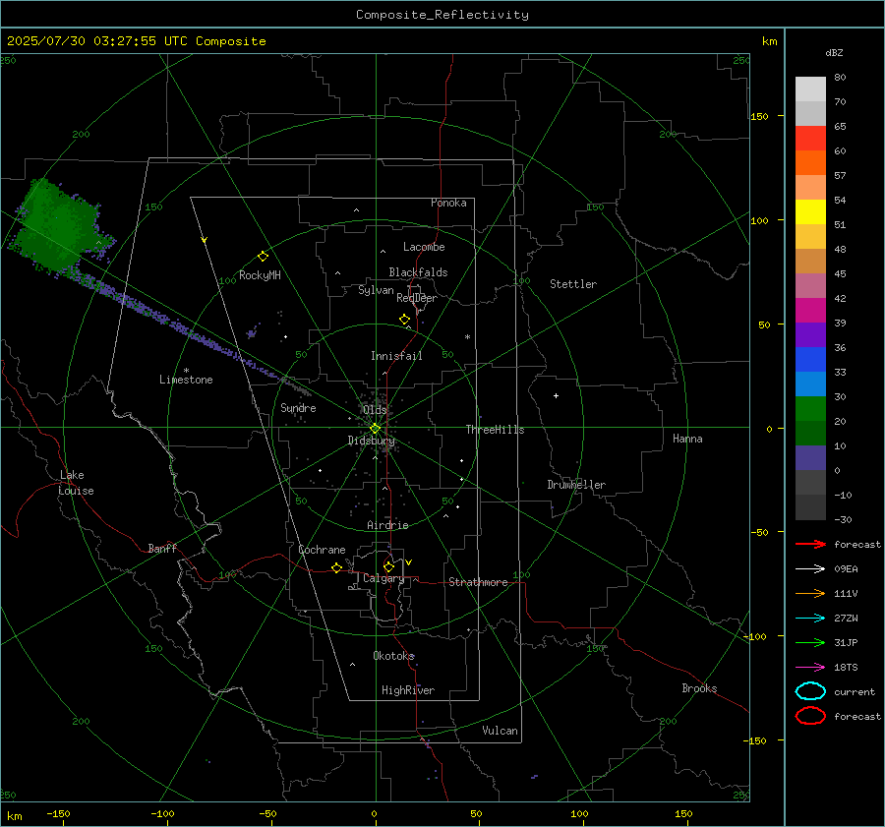The width and height of the screenshot is (885, 827).
Task: Click the yellow diamond marker near Cochrane
Action: (336, 567)
